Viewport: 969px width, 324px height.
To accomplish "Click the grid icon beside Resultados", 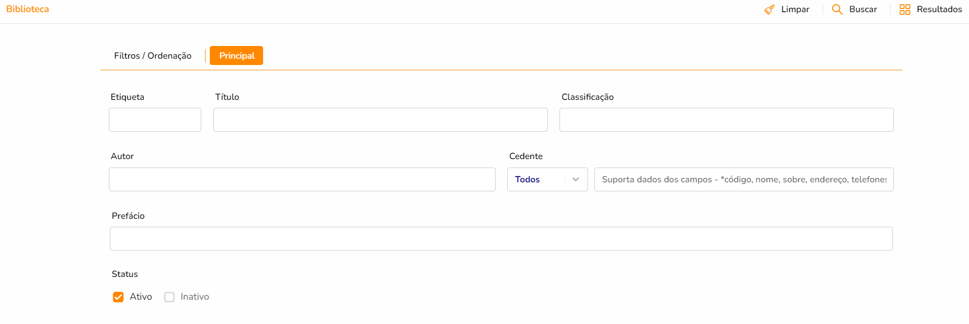I will coord(905,10).
